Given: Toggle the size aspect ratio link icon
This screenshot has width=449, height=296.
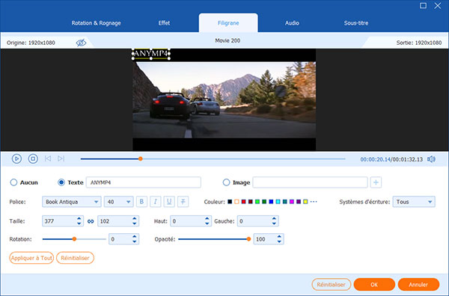Looking at the screenshot, I should point(91,221).
